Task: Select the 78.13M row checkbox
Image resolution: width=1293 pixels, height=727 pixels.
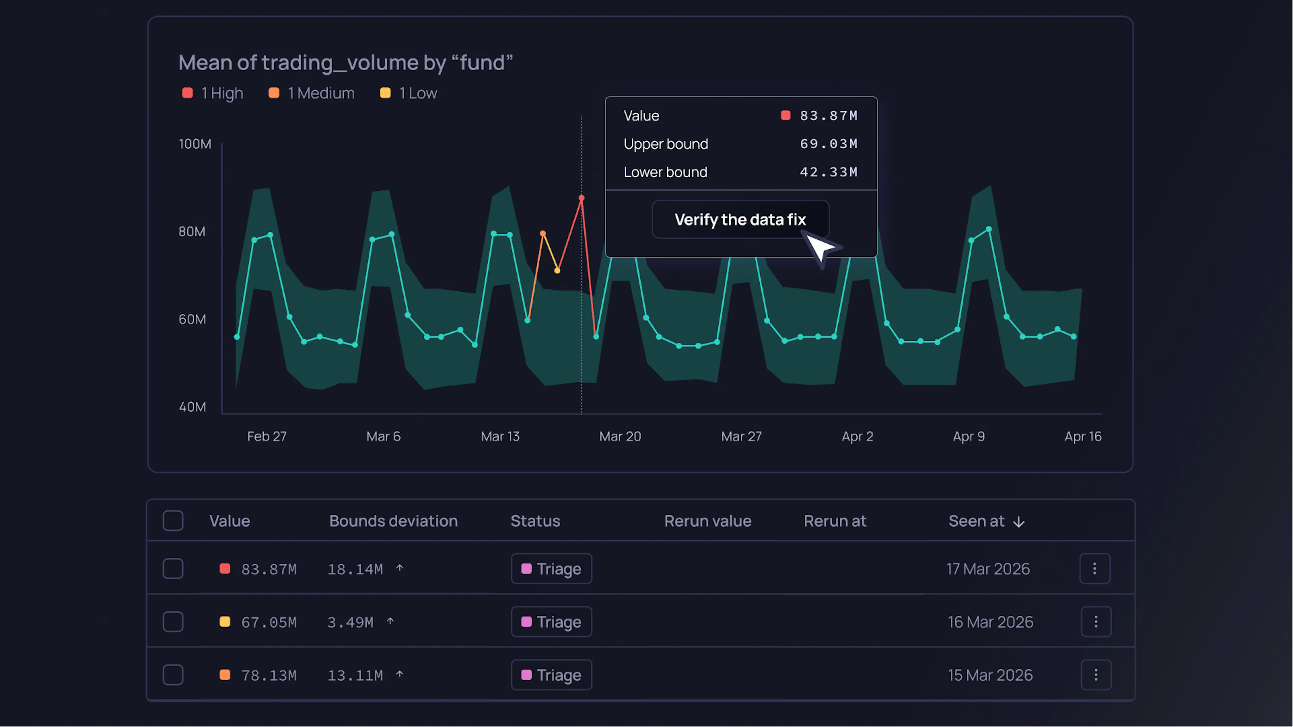Action: click(x=173, y=675)
